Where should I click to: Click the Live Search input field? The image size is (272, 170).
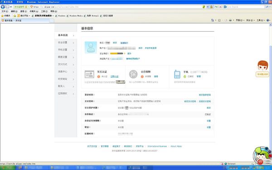pos(246,7)
